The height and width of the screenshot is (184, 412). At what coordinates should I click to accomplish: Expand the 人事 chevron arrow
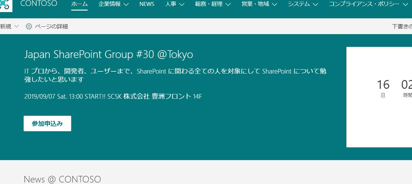(x=181, y=5)
